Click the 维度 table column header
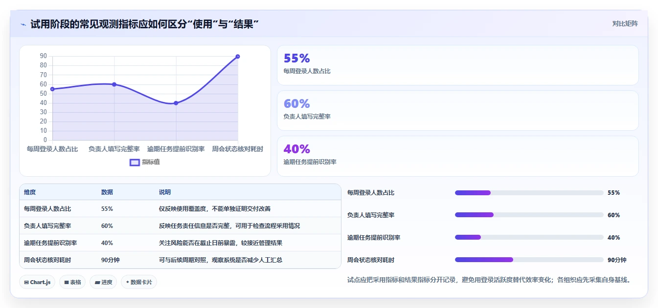This screenshot has height=308, width=658. tap(30, 192)
